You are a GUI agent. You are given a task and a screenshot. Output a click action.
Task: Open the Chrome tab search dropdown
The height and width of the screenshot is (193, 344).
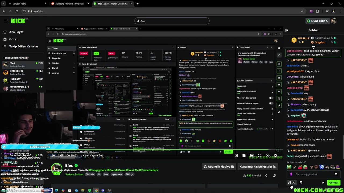coord(3,4)
